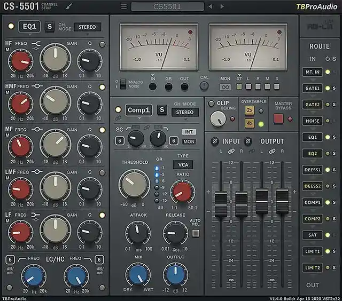The height and width of the screenshot is (301, 342).
Task: Click the red Ratio knob
Action: click(x=182, y=192)
